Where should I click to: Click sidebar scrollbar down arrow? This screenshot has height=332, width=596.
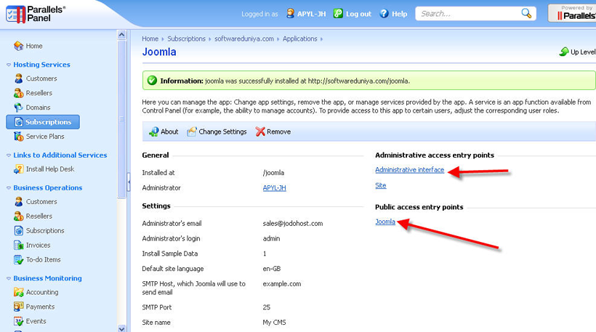coord(121,328)
